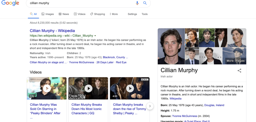Image resolution: width=256 pixels, height=122 pixels.
Task: Open spouse Yvonne McGuinness link in panel
Action: (185, 116)
